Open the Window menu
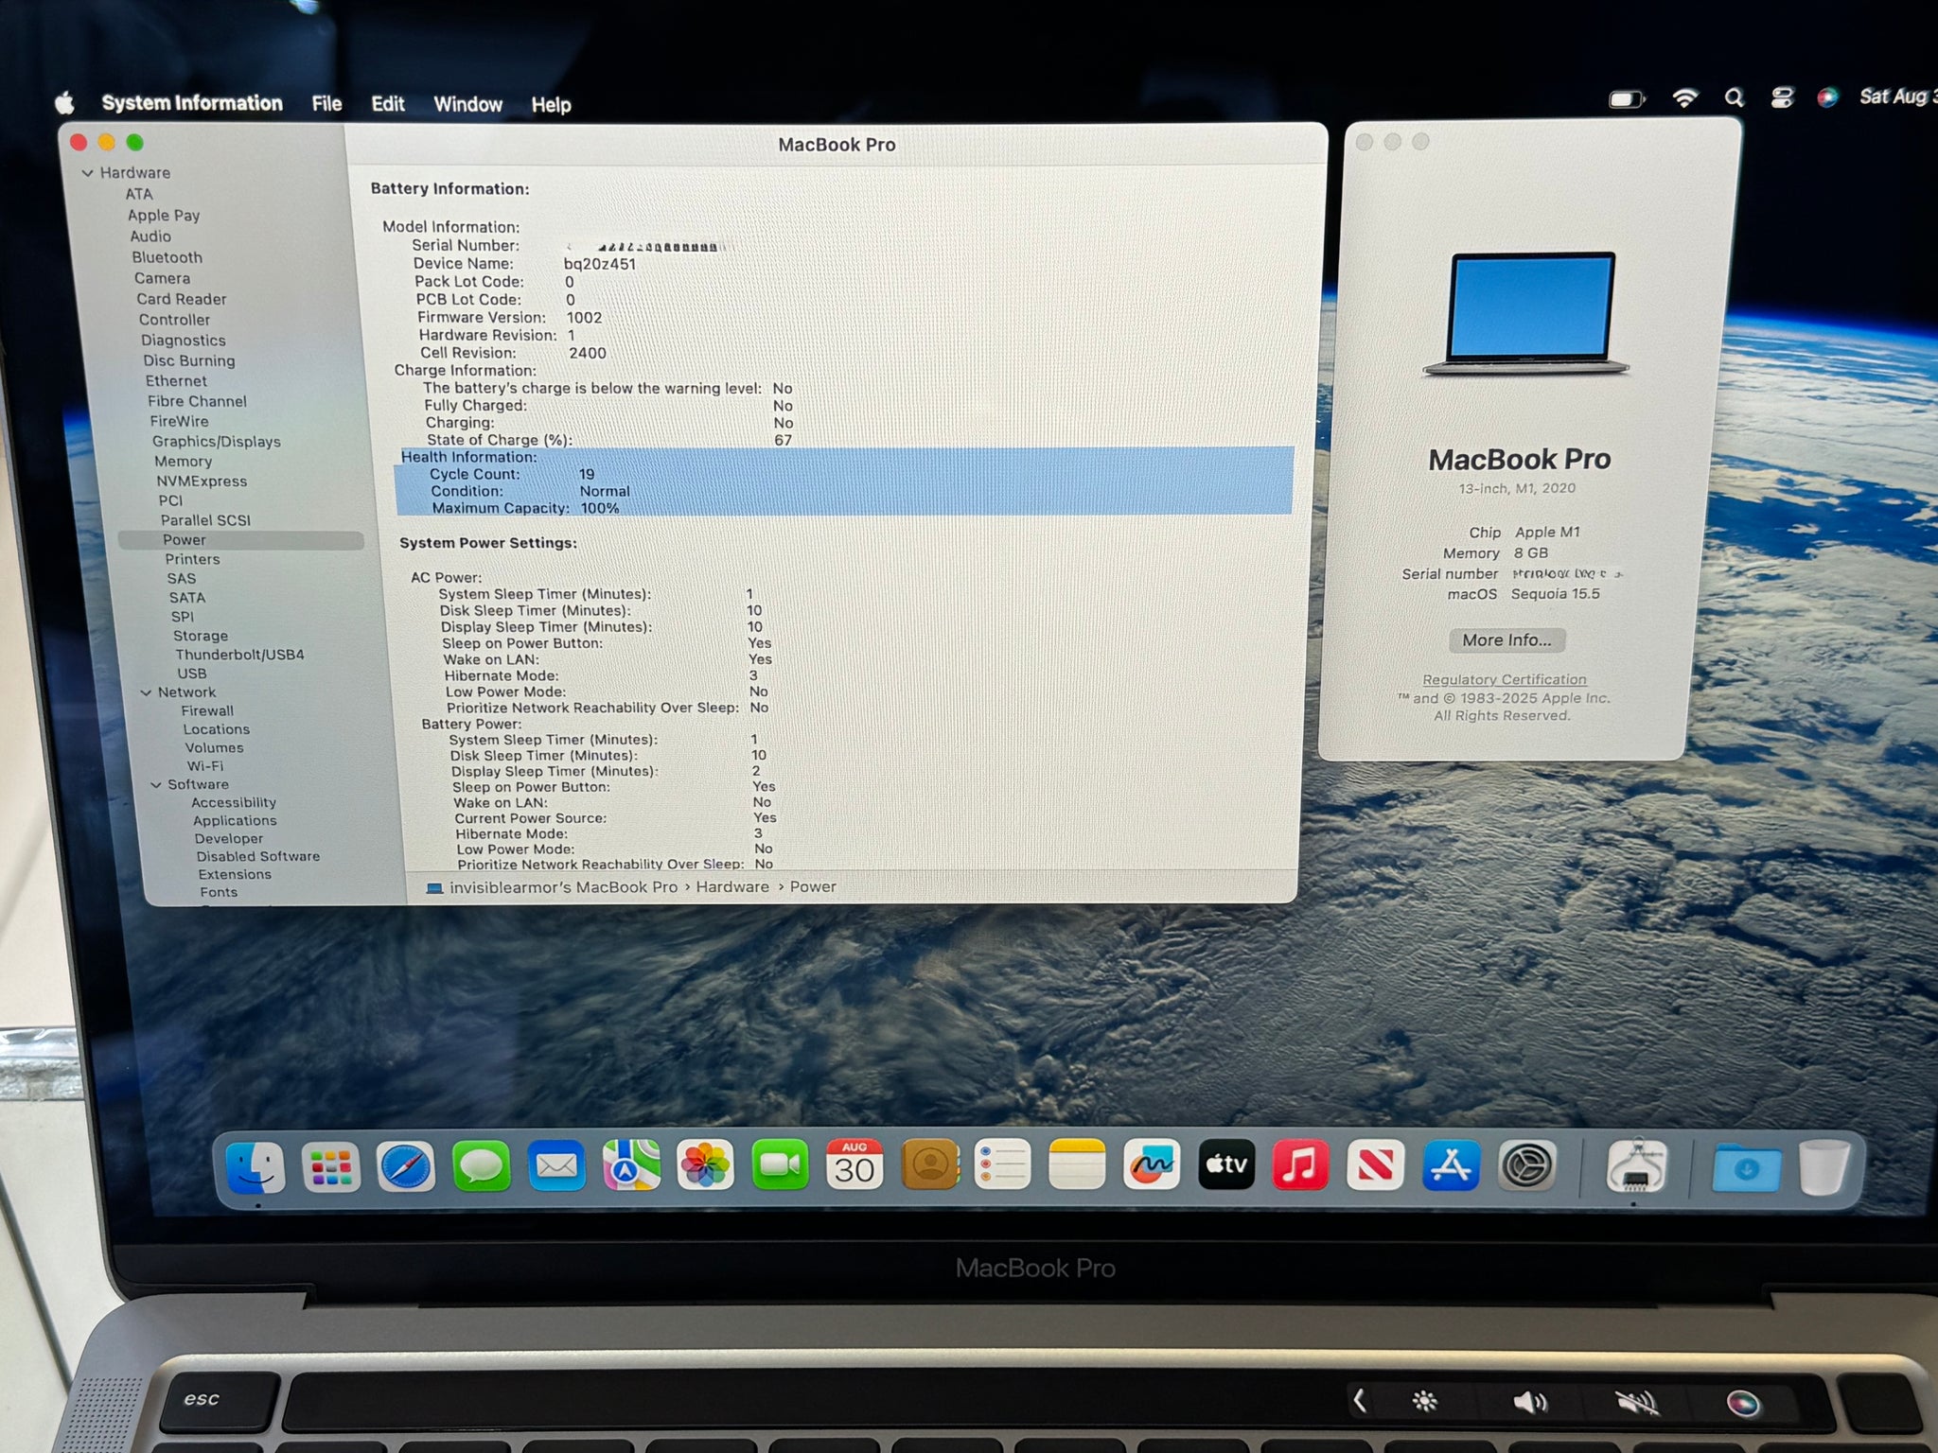Image resolution: width=1938 pixels, height=1453 pixels. coord(467,104)
